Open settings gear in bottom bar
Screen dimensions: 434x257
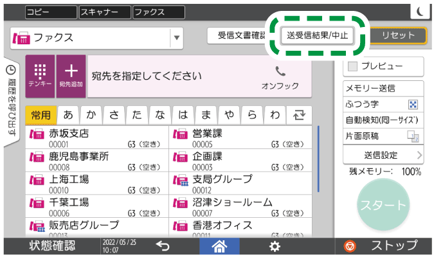coord(275,246)
